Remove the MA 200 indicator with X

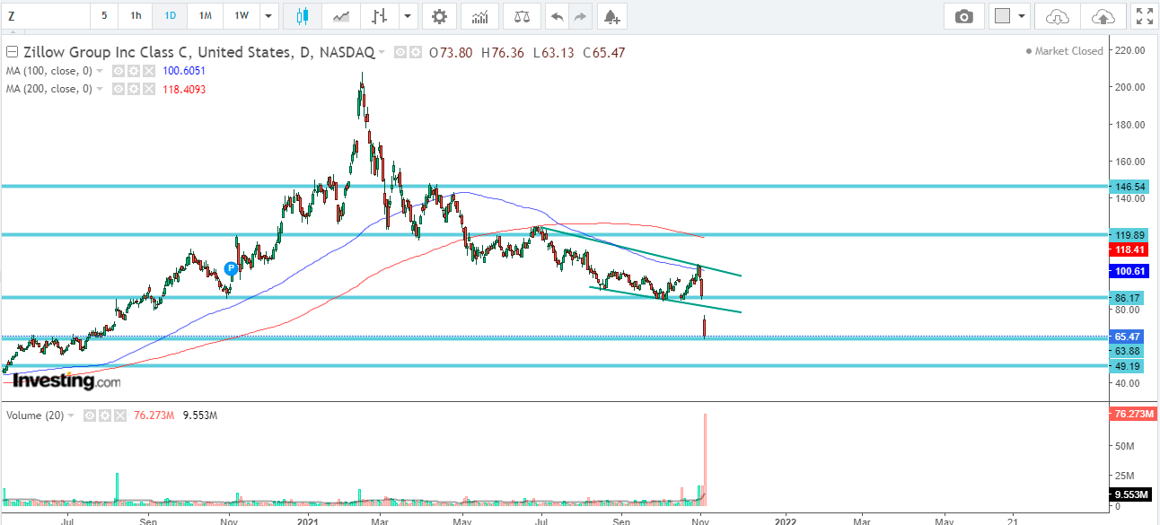(147, 88)
